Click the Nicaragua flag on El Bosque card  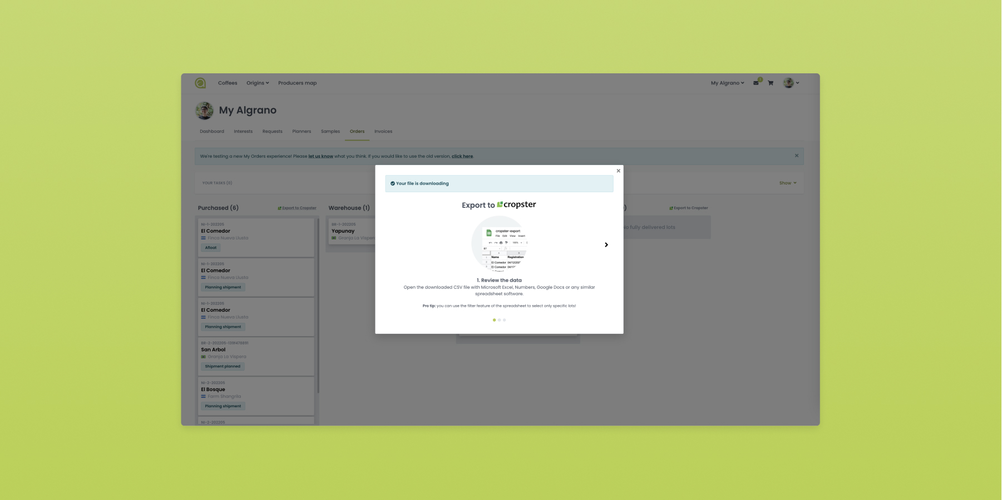[204, 397]
